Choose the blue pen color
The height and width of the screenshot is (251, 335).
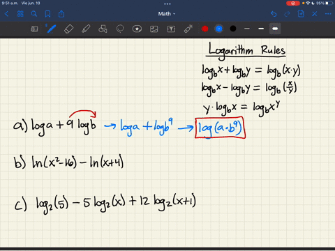[219, 29]
